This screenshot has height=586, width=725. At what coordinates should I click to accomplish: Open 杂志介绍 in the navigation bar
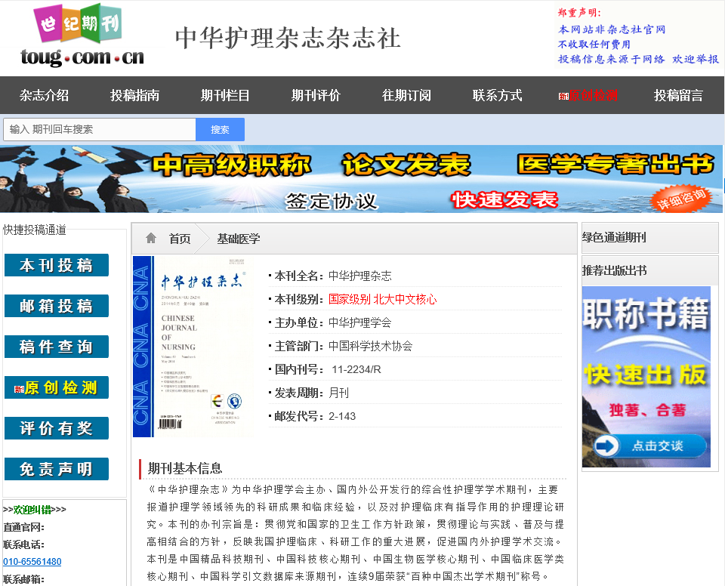point(45,95)
